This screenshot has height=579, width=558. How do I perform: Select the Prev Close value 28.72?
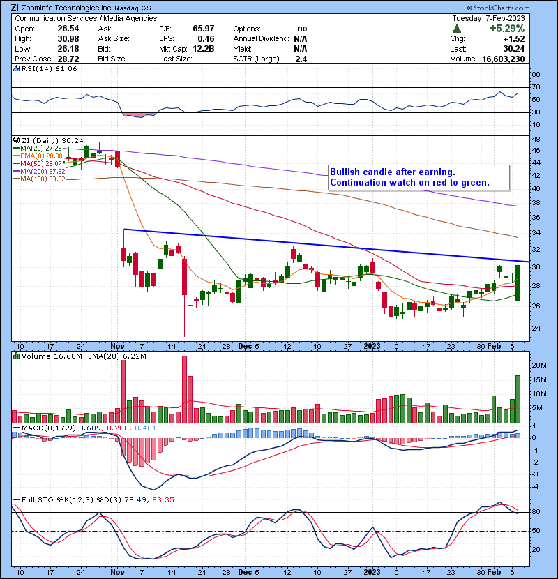[x=68, y=59]
